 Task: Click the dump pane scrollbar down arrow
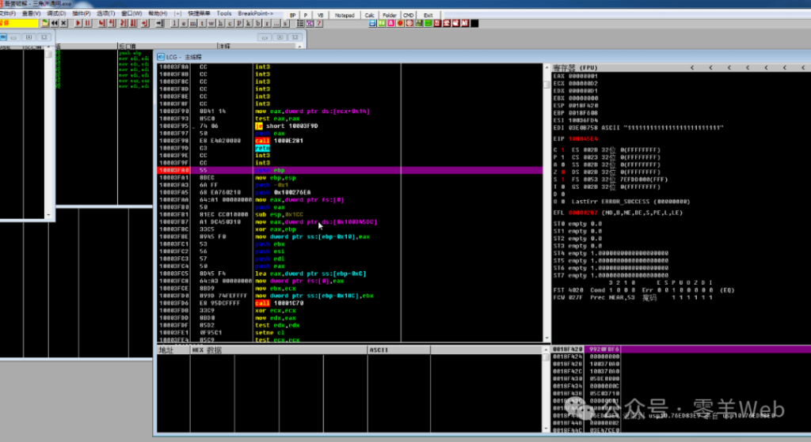point(546,429)
